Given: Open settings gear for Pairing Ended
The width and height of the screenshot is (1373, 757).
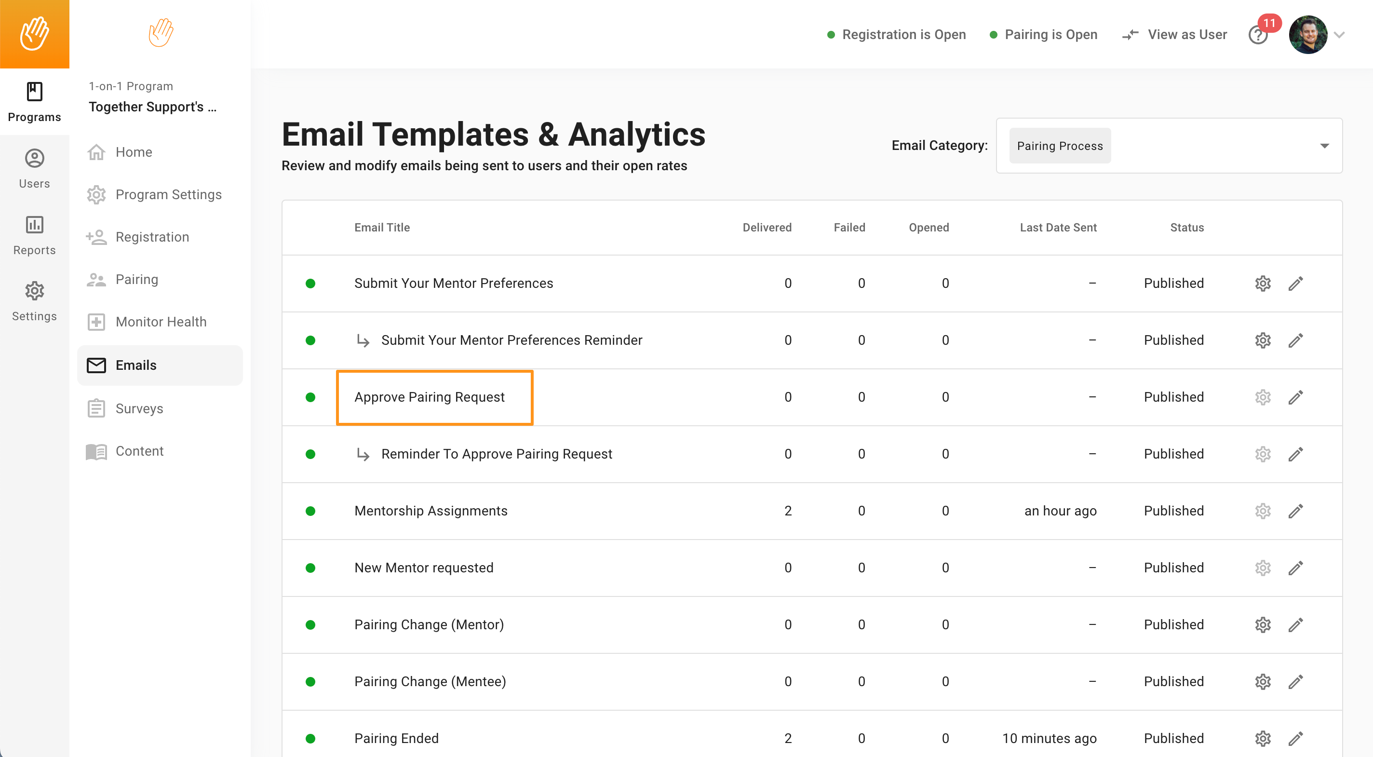Looking at the screenshot, I should point(1263,739).
